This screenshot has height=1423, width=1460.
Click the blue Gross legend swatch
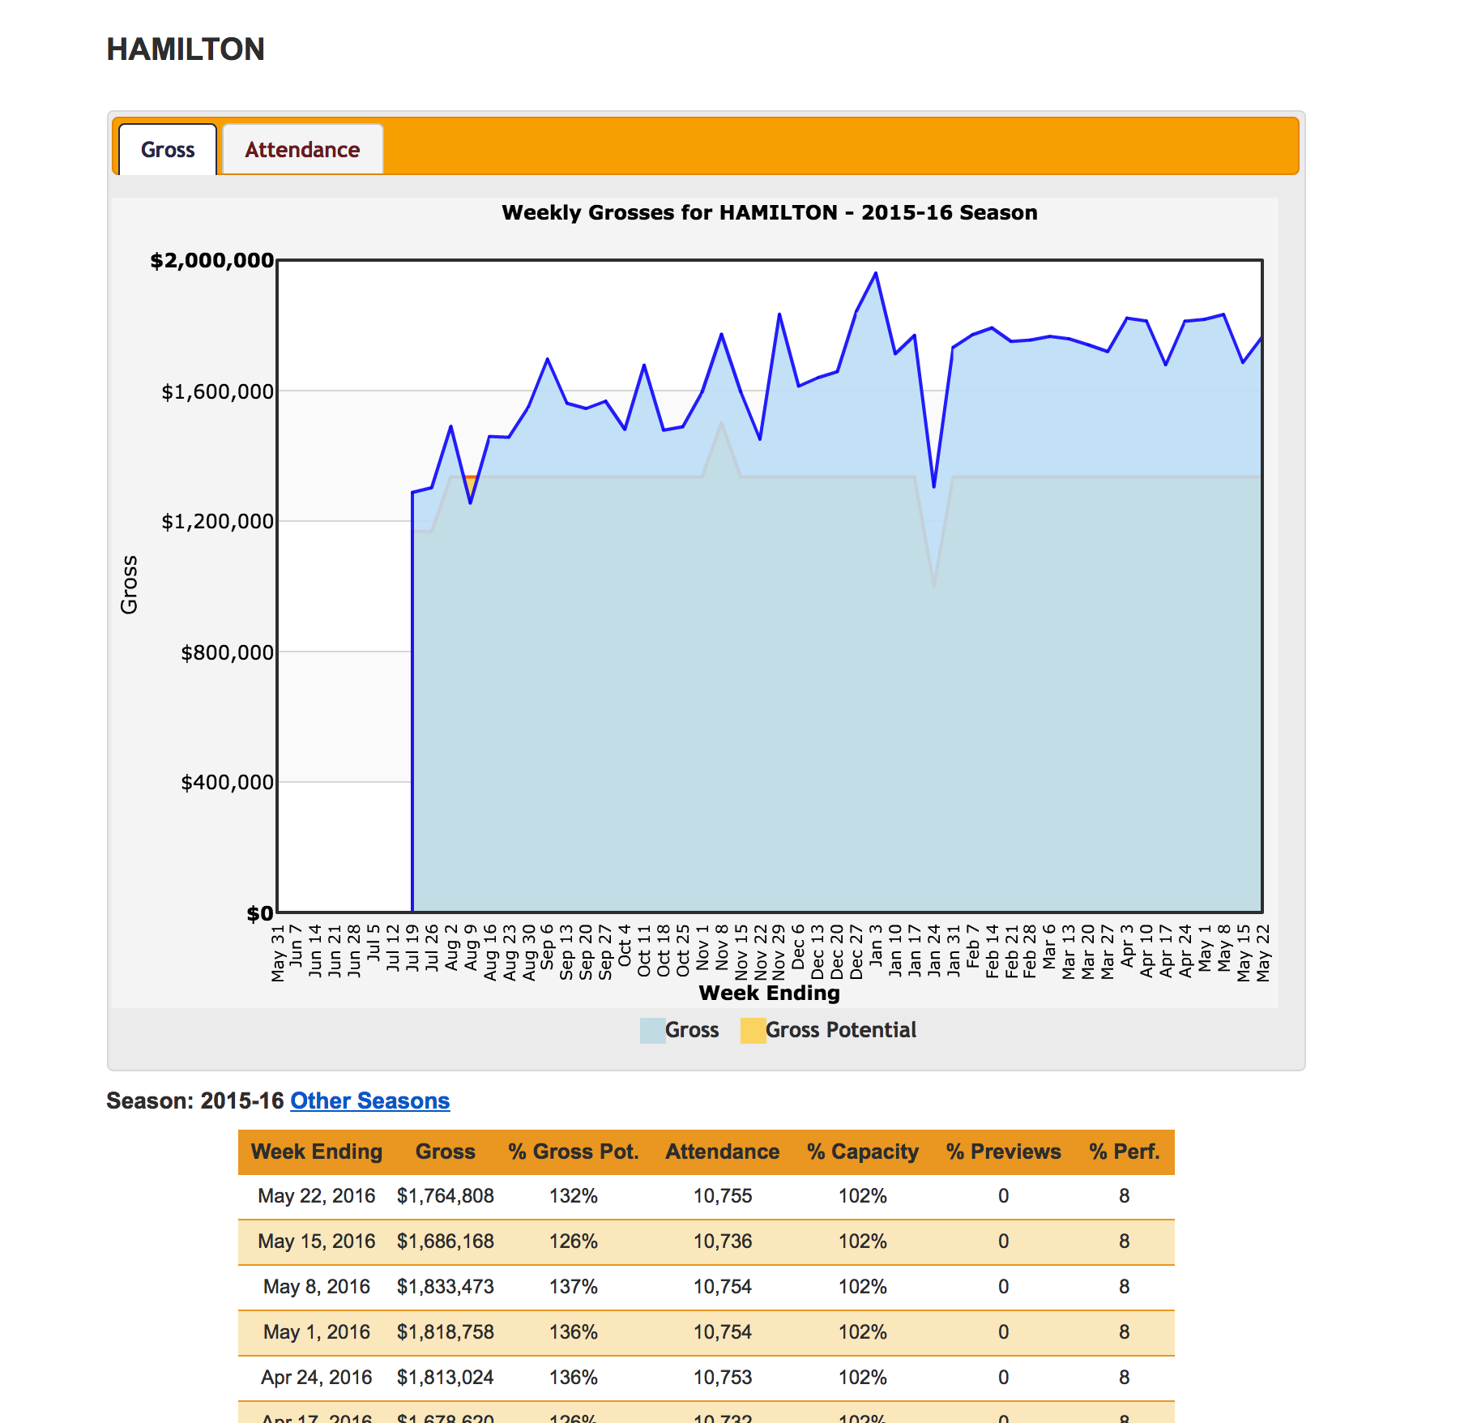point(651,1030)
